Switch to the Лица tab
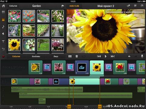The image size is (146, 109). 56,56
